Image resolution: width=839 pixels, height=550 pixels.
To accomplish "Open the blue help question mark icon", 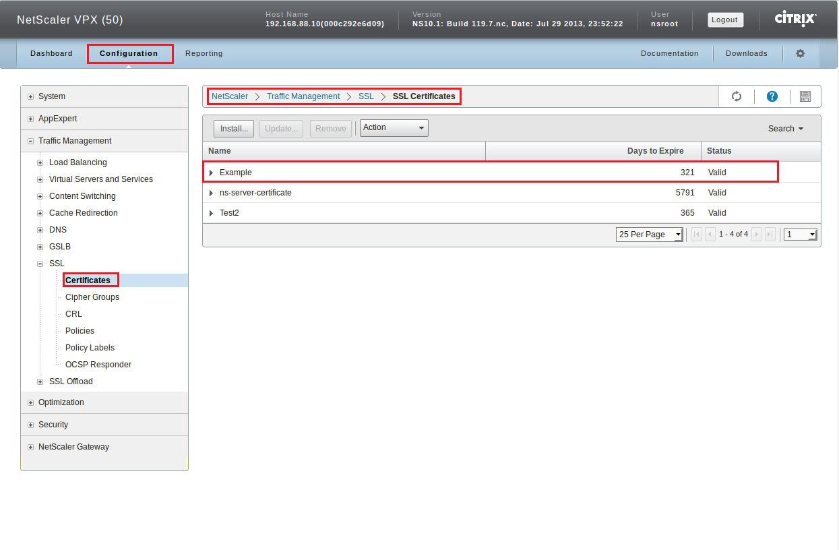I will tap(772, 96).
